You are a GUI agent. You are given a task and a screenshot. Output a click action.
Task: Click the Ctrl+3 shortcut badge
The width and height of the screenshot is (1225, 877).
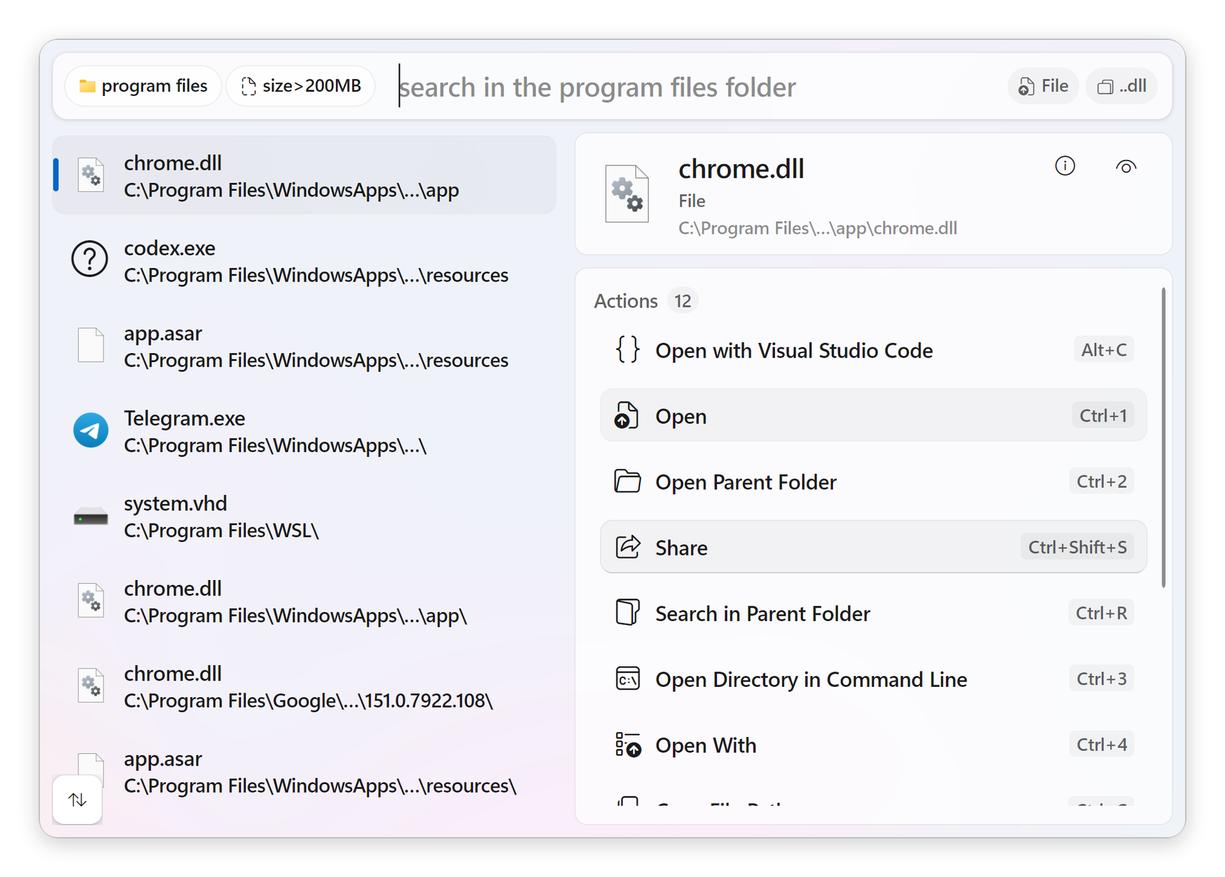[1102, 679]
